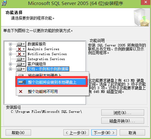This screenshot has height=139, width=151.
Task: Open install-state dropdown for 客户端组件
Action: [x=21, y=64]
